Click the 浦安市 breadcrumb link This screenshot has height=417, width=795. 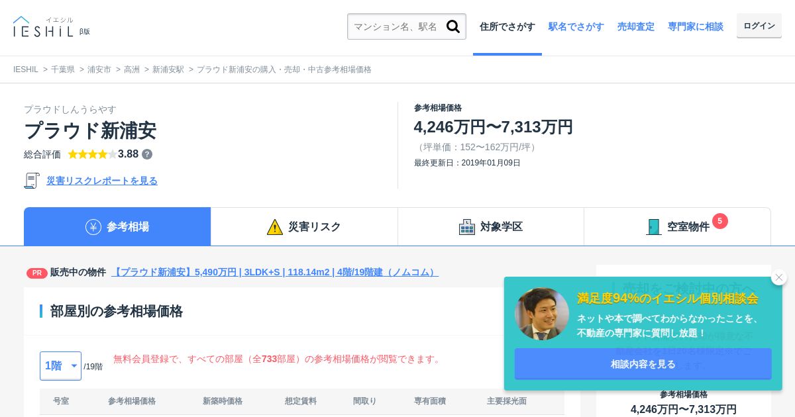pyautogui.click(x=99, y=69)
